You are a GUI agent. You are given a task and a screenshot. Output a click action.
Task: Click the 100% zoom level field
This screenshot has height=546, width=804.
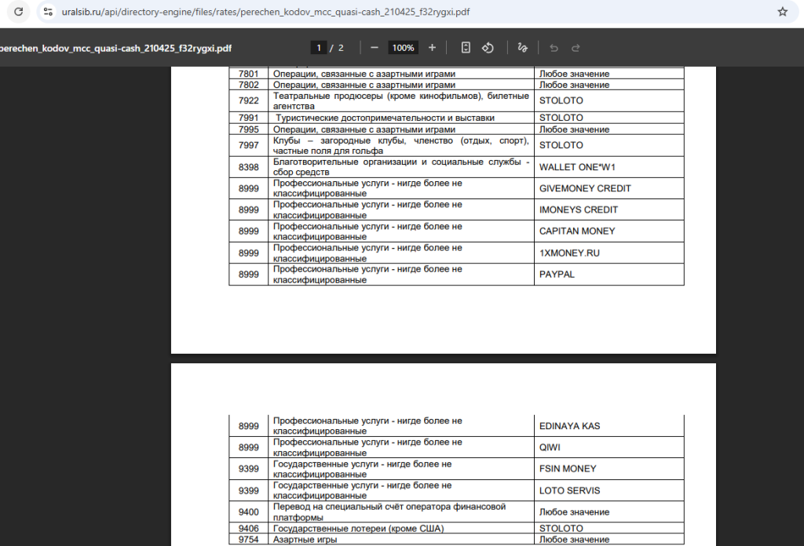pos(403,48)
